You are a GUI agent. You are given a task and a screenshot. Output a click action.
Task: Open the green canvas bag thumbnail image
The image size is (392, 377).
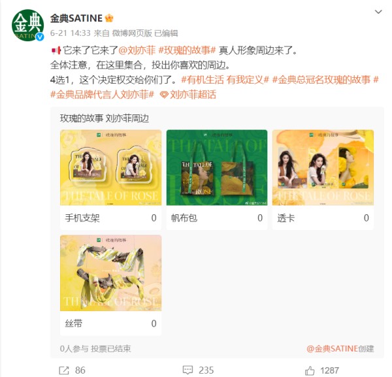click(x=217, y=168)
